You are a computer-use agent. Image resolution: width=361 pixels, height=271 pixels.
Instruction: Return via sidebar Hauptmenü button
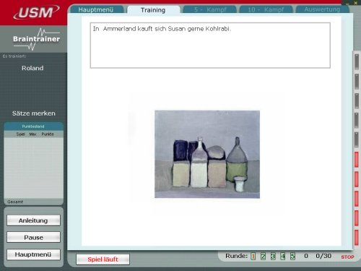coord(33,254)
